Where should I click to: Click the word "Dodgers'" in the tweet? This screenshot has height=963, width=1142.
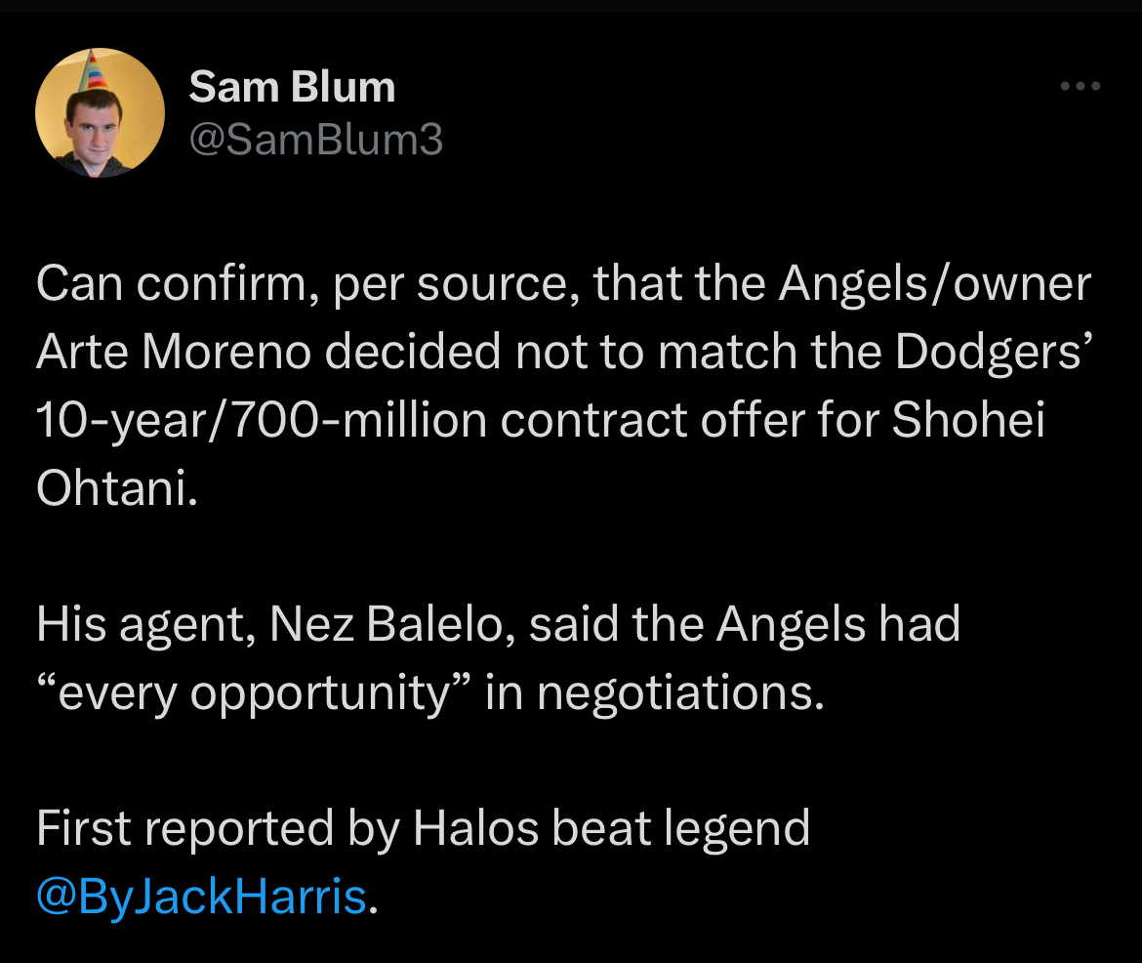click(995, 353)
